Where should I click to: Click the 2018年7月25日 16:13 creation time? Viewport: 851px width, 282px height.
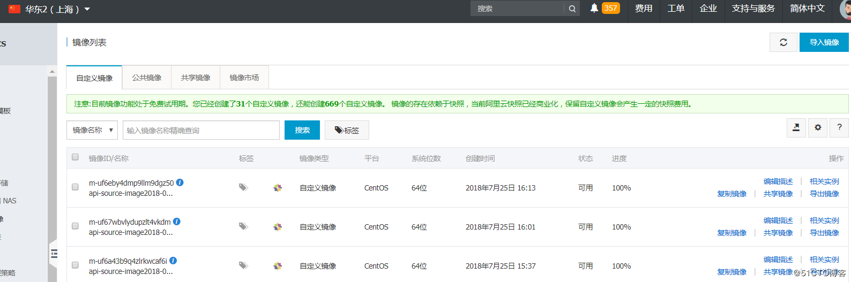click(501, 188)
